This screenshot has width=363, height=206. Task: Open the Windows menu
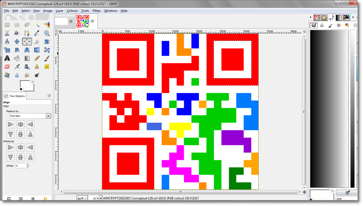click(111, 11)
